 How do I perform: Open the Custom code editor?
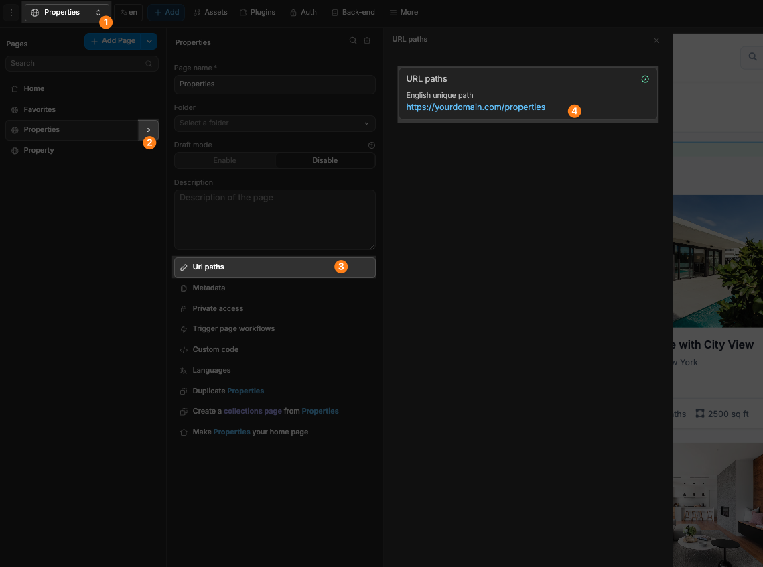click(x=214, y=349)
